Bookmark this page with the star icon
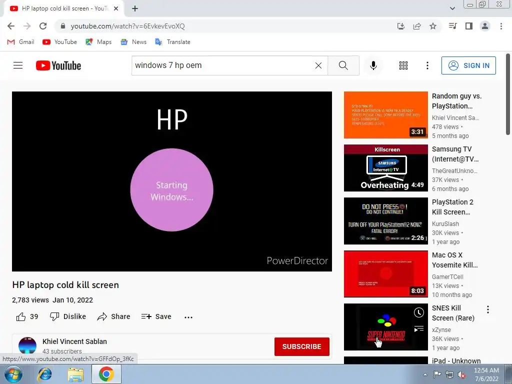The height and width of the screenshot is (384, 512). coord(433,26)
